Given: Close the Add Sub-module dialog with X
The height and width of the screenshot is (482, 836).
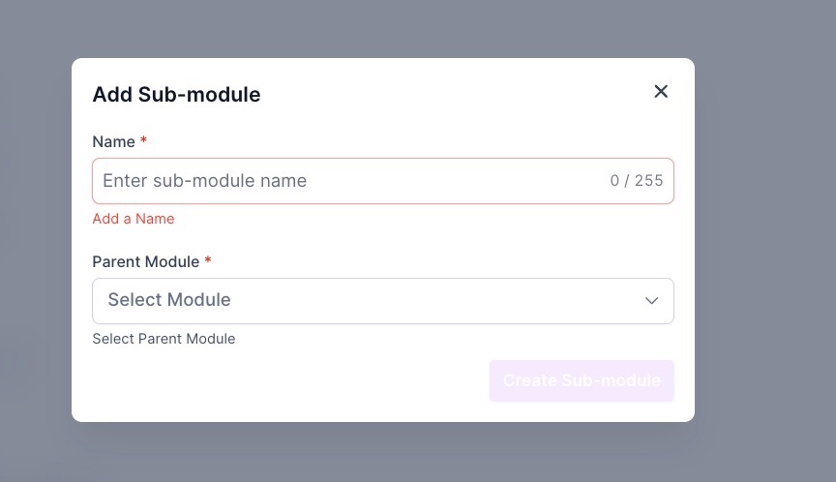Looking at the screenshot, I should (x=661, y=91).
